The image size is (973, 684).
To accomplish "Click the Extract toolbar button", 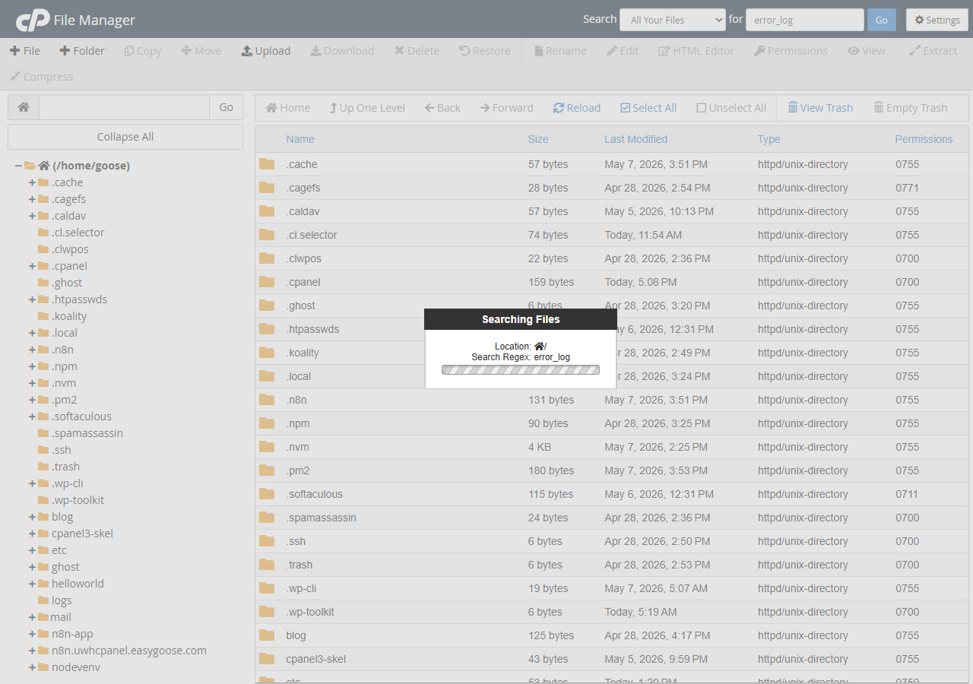I will click(933, 51).
